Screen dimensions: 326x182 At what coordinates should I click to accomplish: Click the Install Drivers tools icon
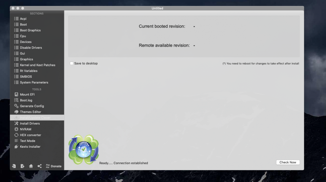[x=16, y=123]
